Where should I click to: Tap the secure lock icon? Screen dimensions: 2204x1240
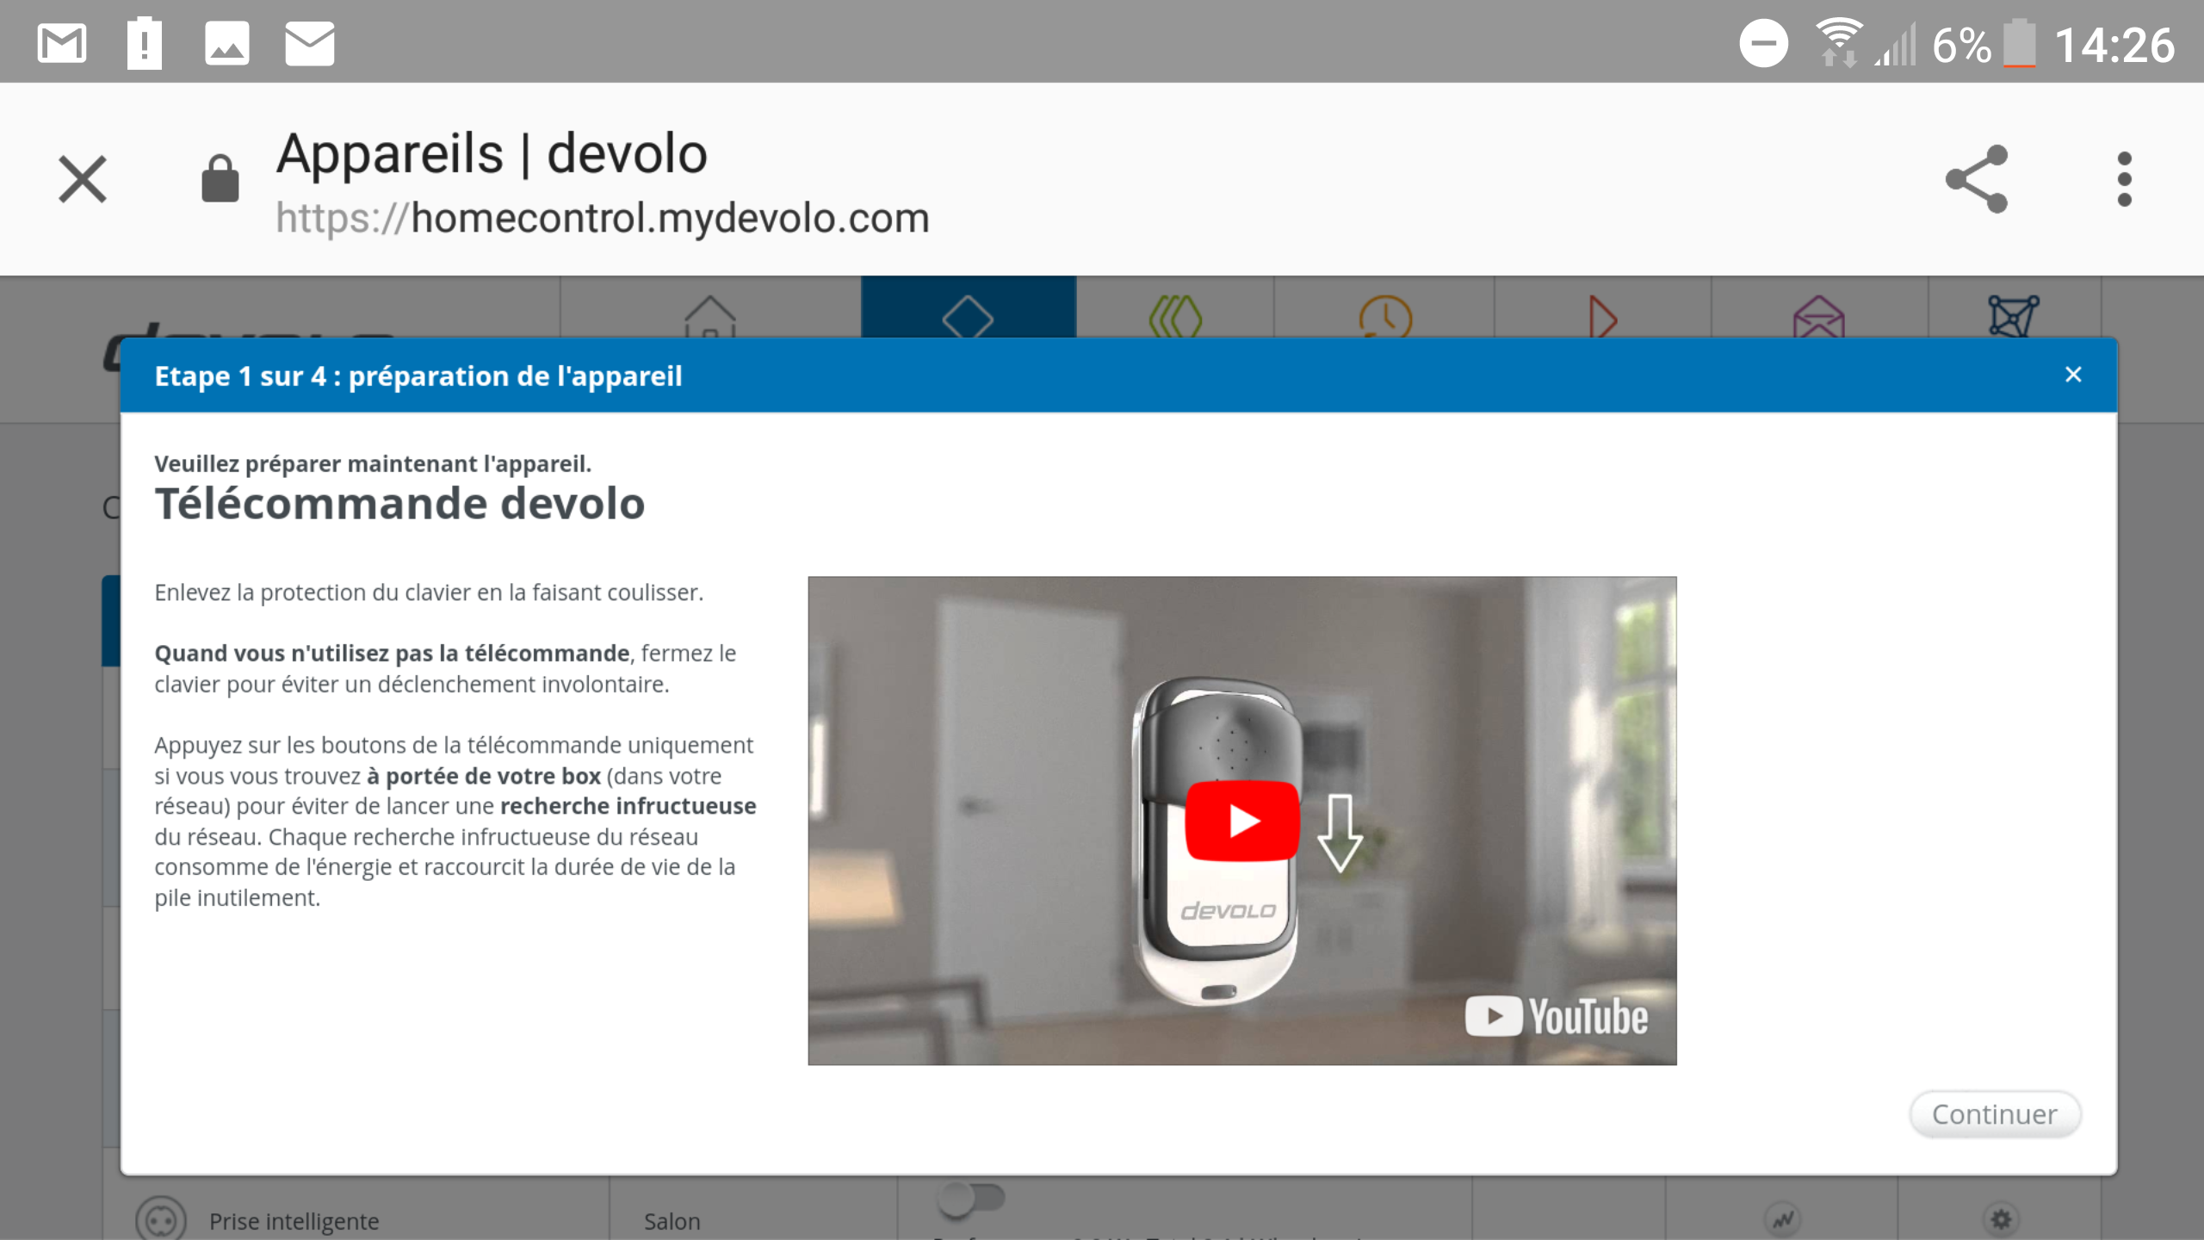click(220, 178)
